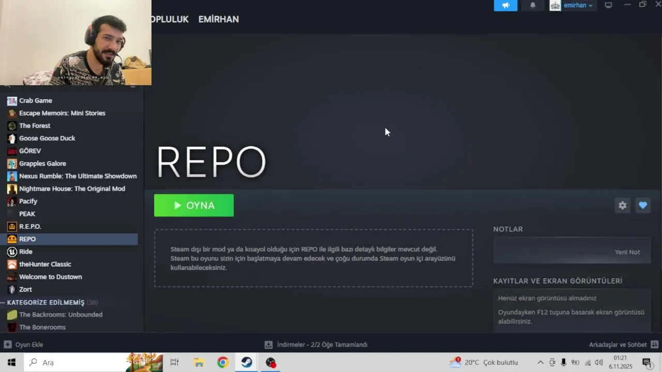
Task: Click The Forest game icon
Action: pos(12,126)
